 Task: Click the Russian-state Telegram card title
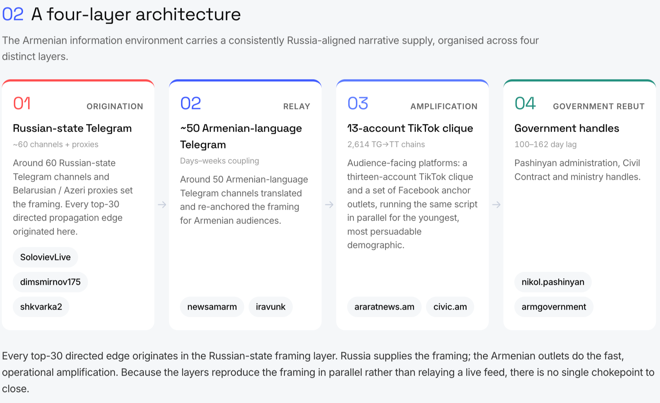pos(72,128)
